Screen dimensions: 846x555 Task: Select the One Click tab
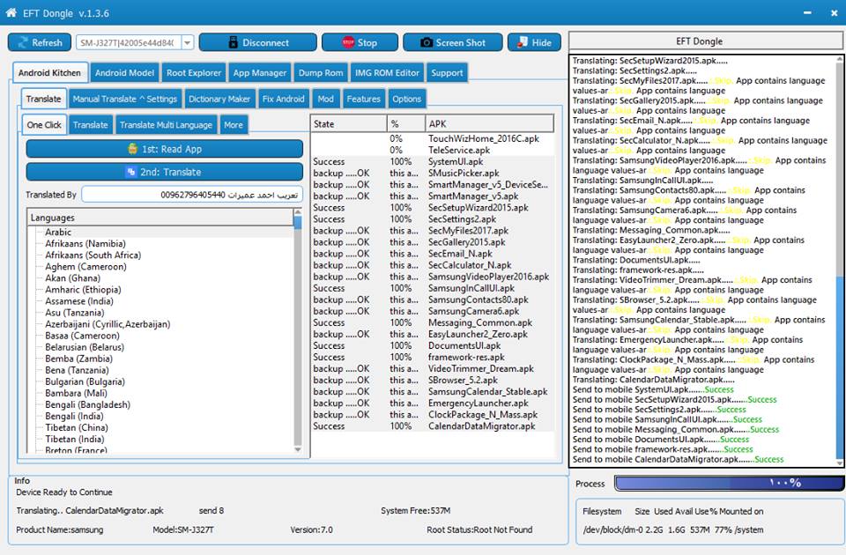[x=44, y=125]
